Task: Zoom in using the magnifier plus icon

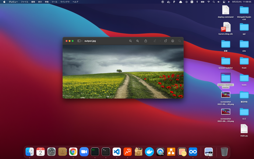Action: (138, 41)
